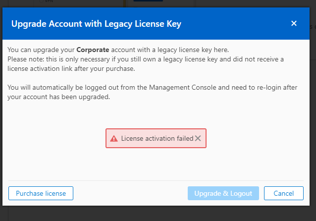316x221 pixels.
Task: Click the license activation link sentence
Action: 71,68
